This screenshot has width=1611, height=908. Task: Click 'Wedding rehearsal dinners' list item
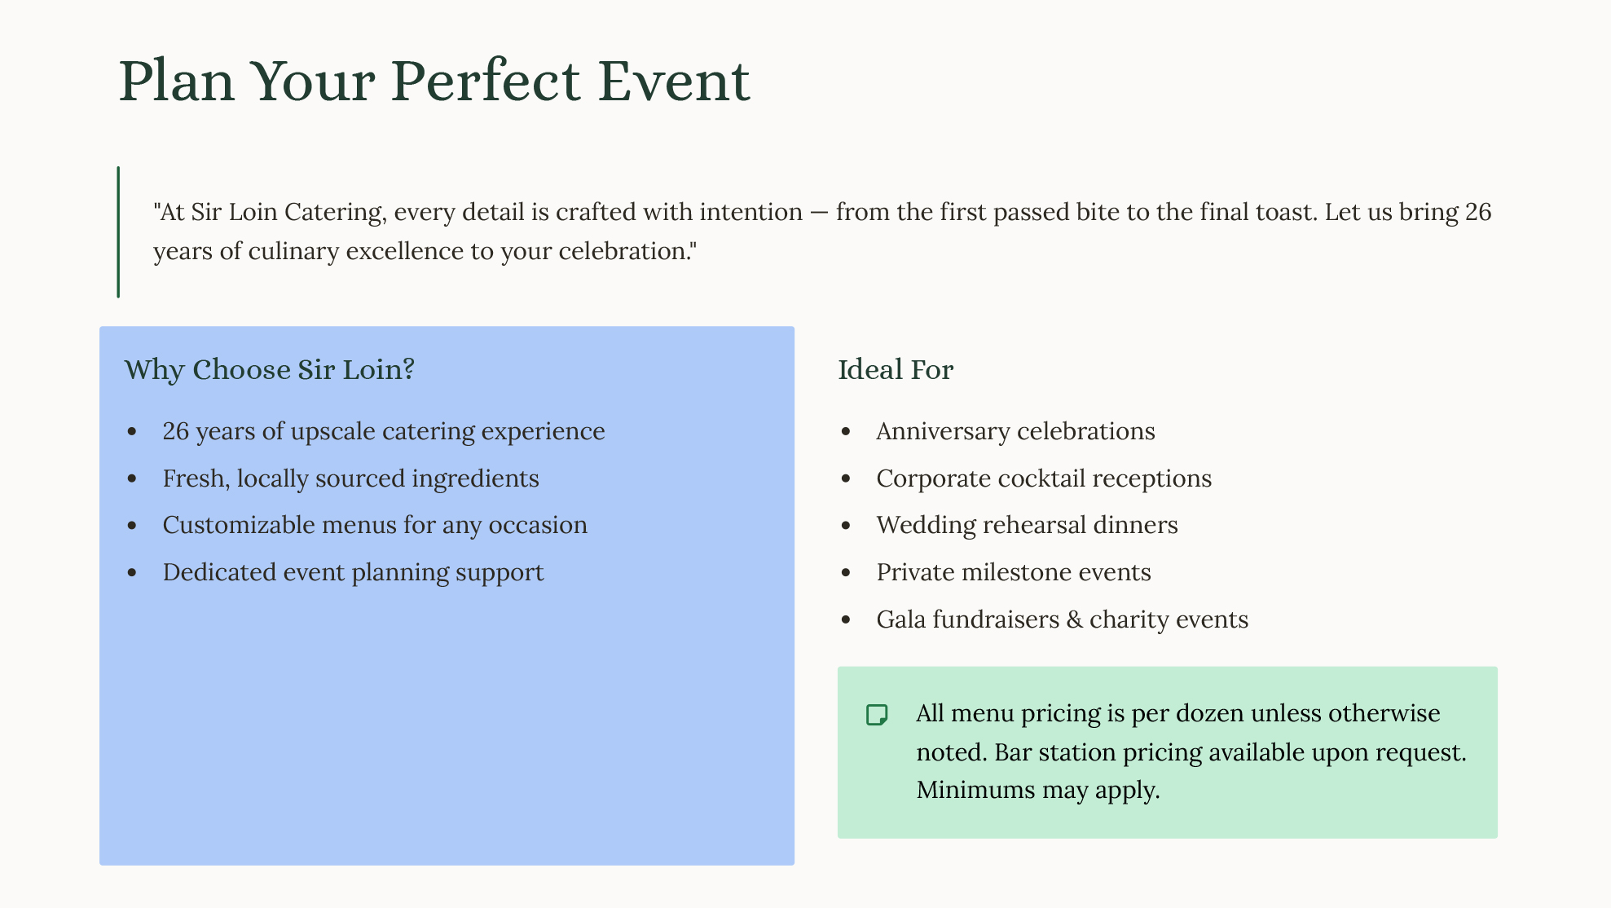click(1027, 525)
